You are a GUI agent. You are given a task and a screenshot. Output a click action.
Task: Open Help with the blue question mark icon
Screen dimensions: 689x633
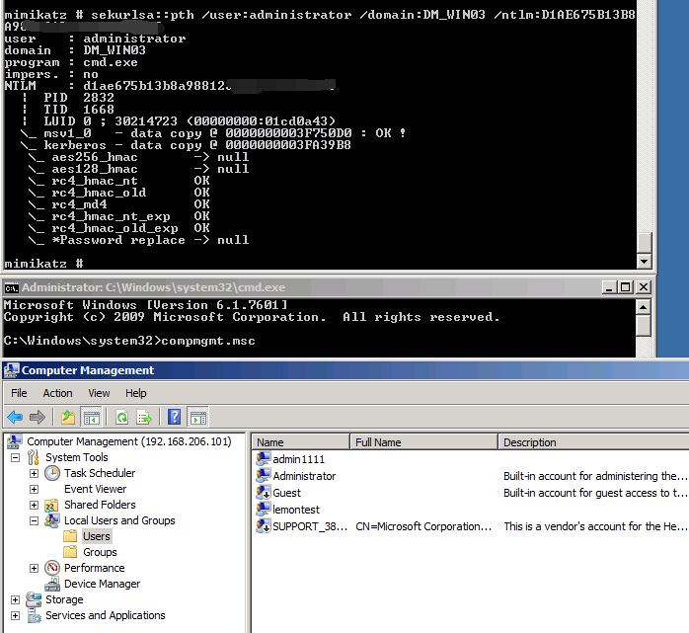coord(175,417)
